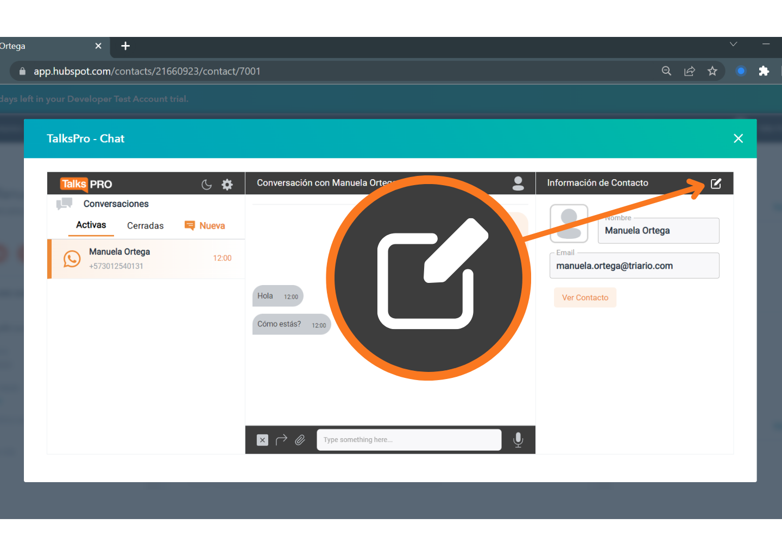Close the Ortega browser tab
This screenshot has width=782, height=556.
click(x=98, y=46)
